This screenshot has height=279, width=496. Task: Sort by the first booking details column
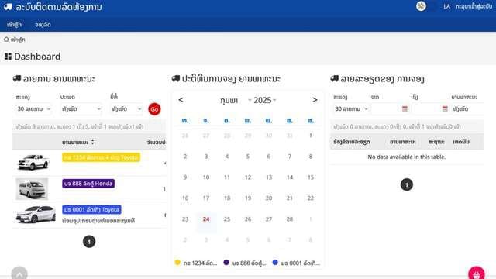[351, 142]
